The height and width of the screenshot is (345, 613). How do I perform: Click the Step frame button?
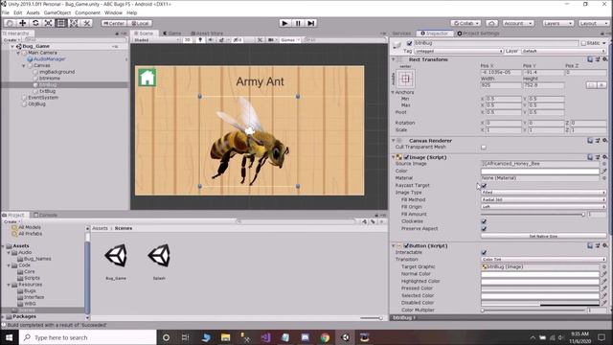(x=310, y=23)
